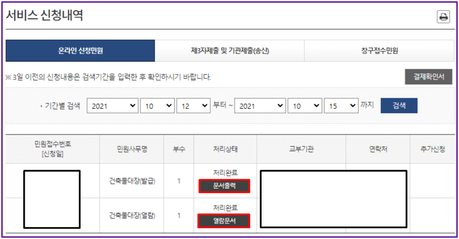
Task: Select the 온라인 신청민원 tab
Action: click(x=80, y=50)
